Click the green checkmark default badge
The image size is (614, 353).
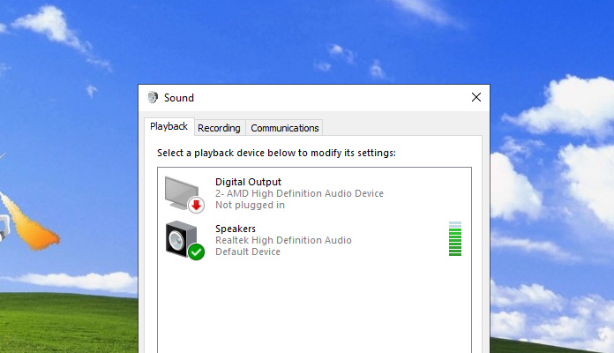pyautogui.click(x=196, y=252)
